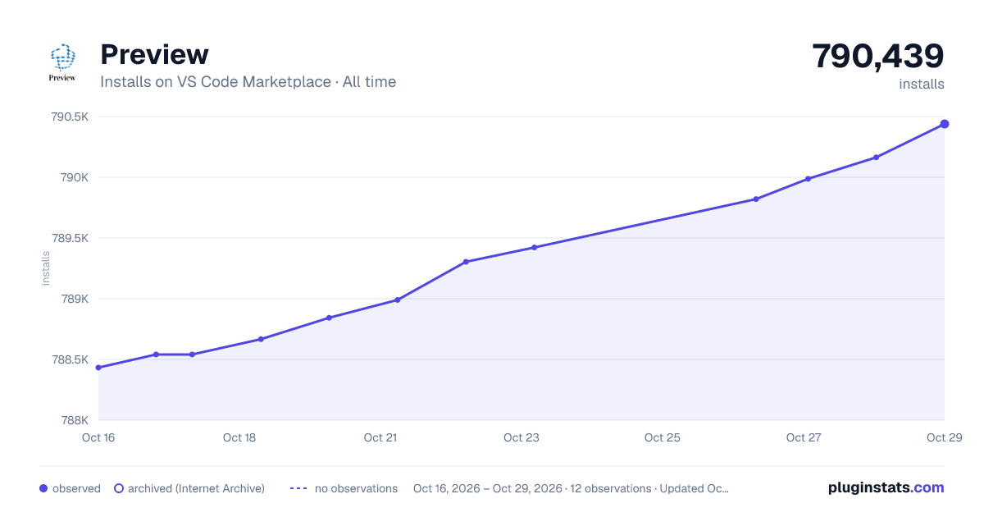Click the '790.5K' y-axis label
This screenshot has width=984, height=517.
click(70, 117)
